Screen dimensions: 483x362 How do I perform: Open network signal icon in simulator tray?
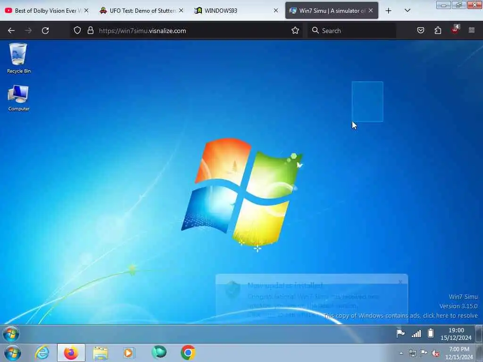(416, 333)
